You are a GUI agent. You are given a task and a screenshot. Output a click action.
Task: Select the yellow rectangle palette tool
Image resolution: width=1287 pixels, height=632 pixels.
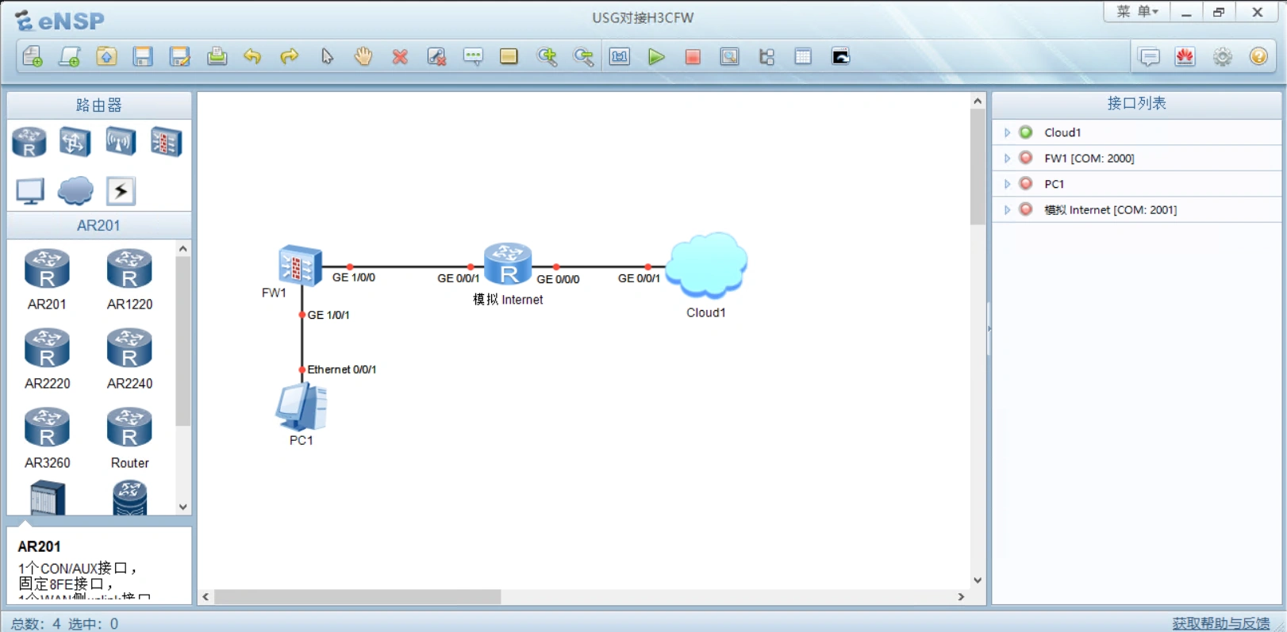(x=509, y=56)
